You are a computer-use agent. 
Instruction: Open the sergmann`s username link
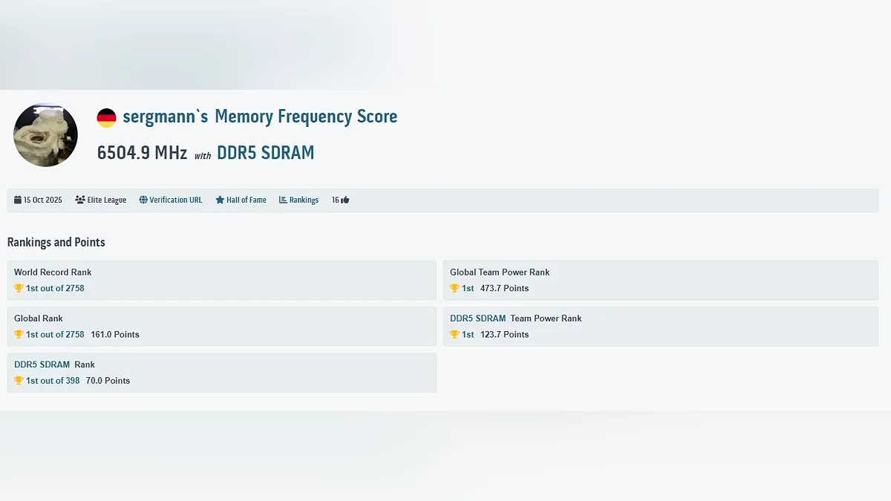tap(166, 117)
